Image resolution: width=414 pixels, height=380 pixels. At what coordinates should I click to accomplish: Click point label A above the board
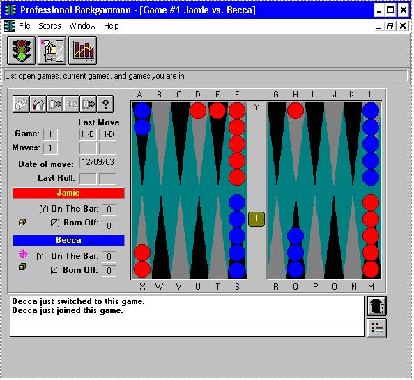tap(140, 95)
